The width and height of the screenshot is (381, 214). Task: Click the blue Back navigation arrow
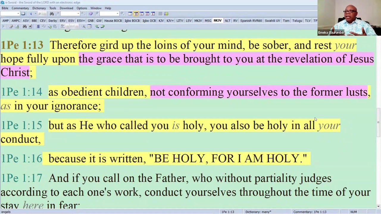pos(31,14)
